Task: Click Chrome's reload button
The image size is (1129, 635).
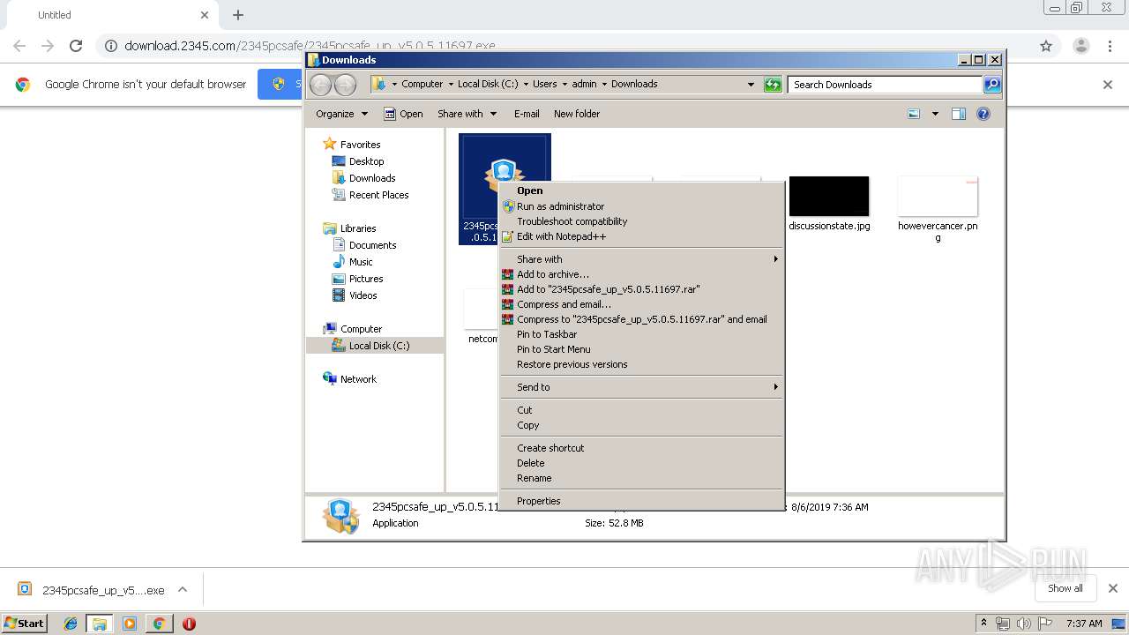Action: (76, 46)
